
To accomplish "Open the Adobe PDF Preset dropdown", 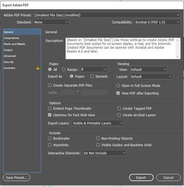I will pos(107,15).
